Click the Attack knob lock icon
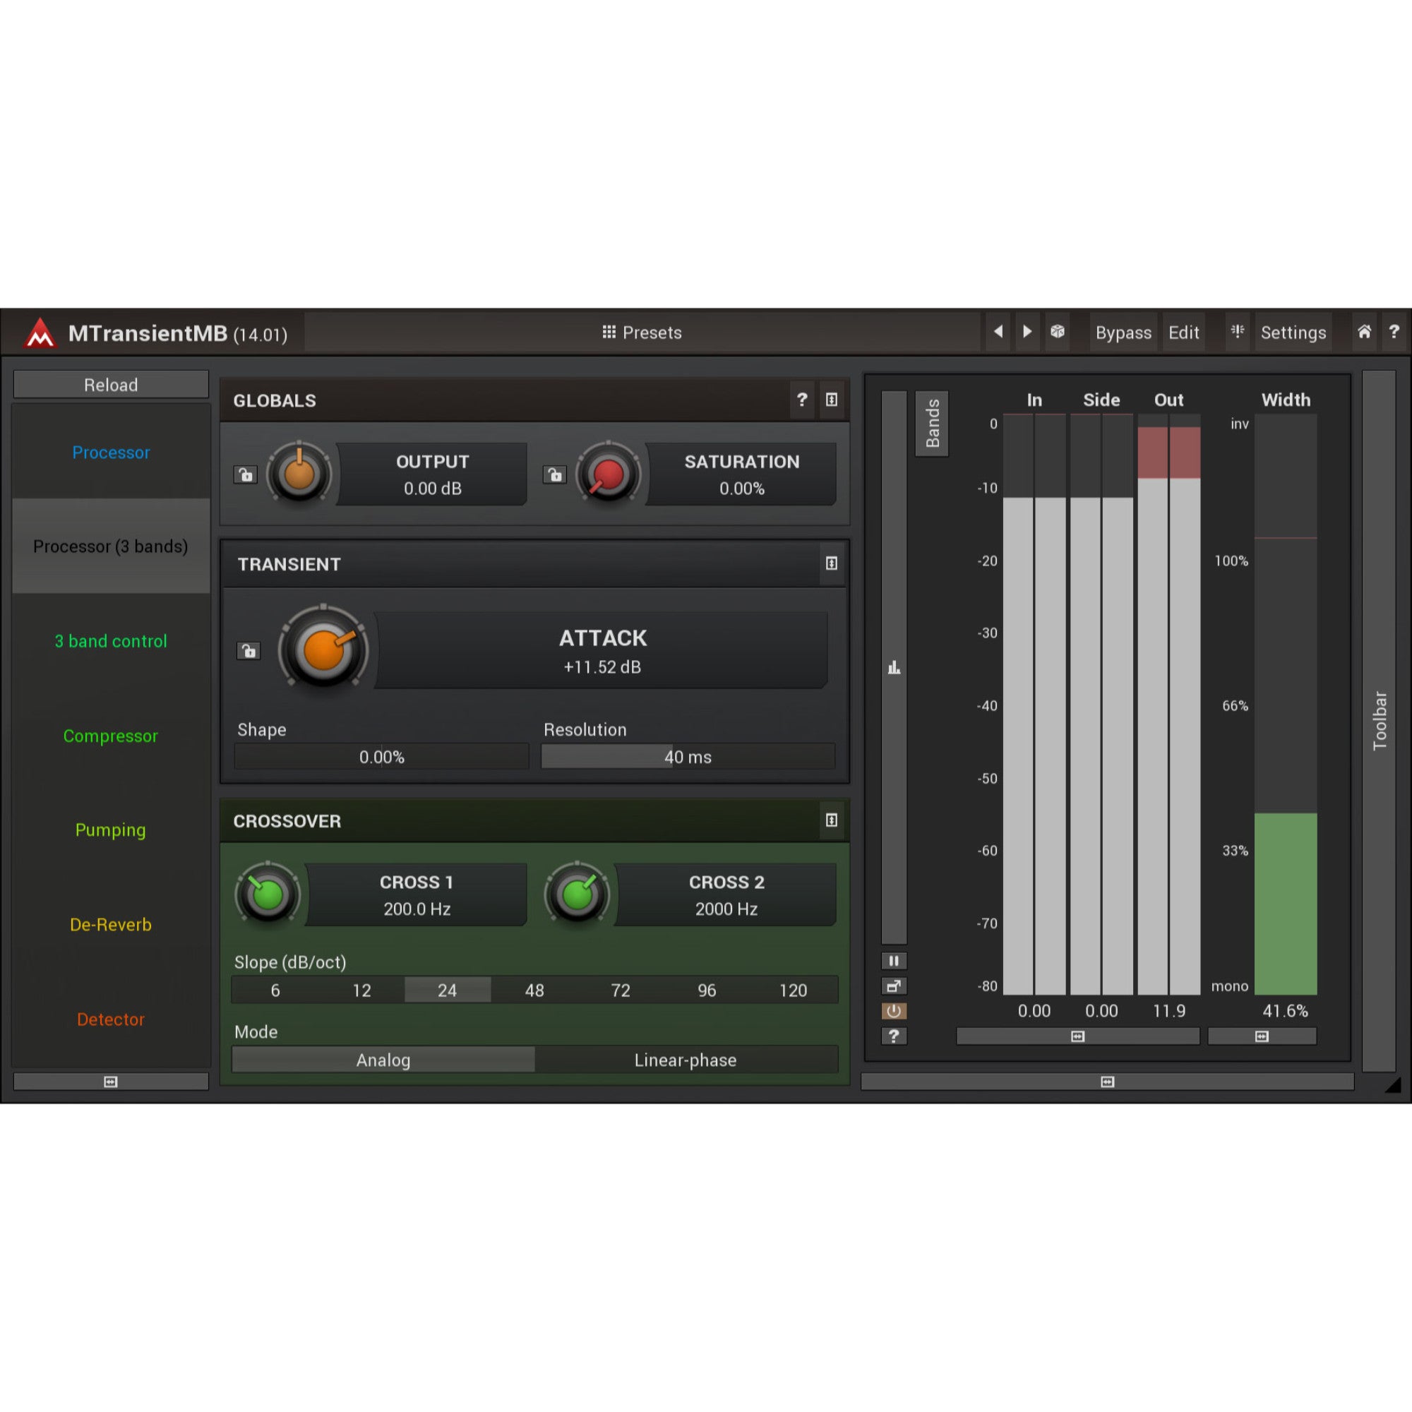The height and width of the screenshot is (1412, 1412). point(249,650)
